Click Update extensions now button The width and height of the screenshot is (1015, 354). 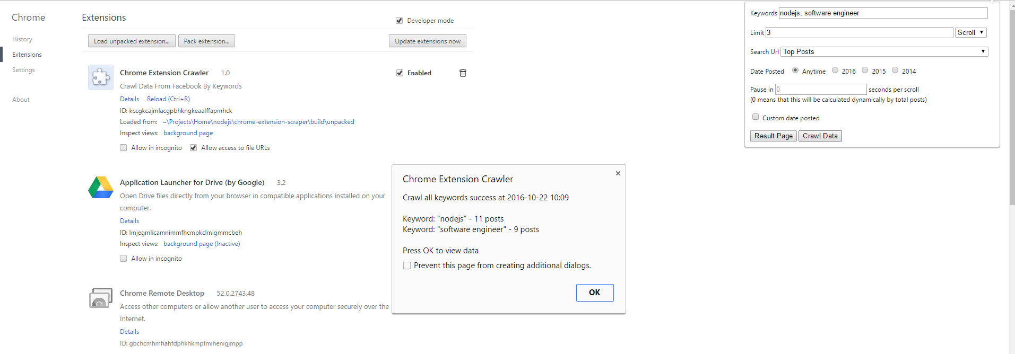[428, 41]
